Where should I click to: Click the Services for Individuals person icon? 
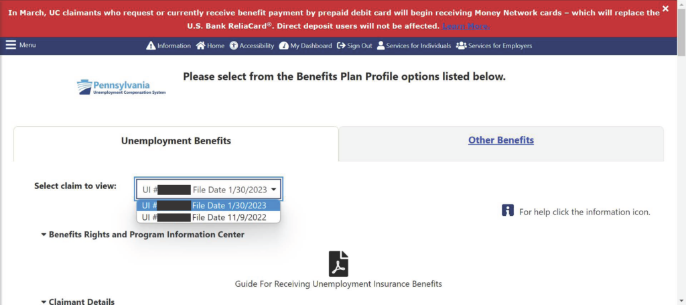381,46
